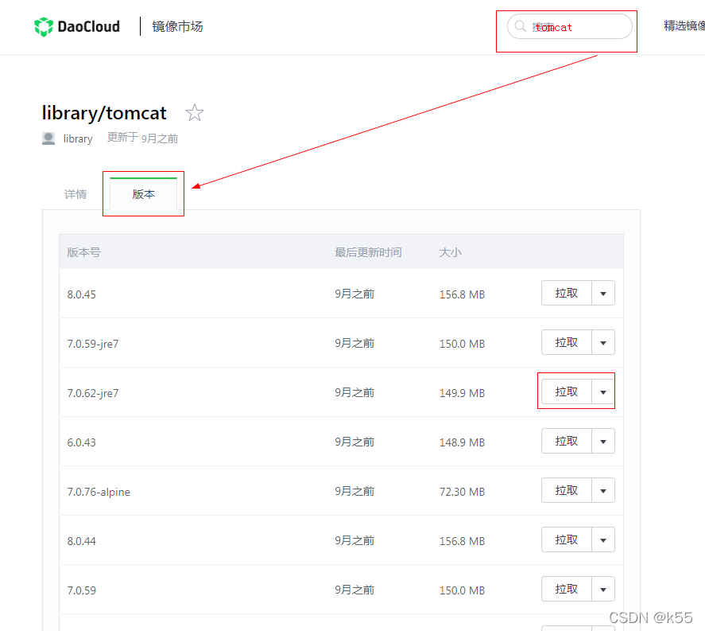The height and width of the screenshot is (631, 705).
Task: Pull version 8.0.44 with 拉取
Action: pyautogui.click(x=567, y=539)
